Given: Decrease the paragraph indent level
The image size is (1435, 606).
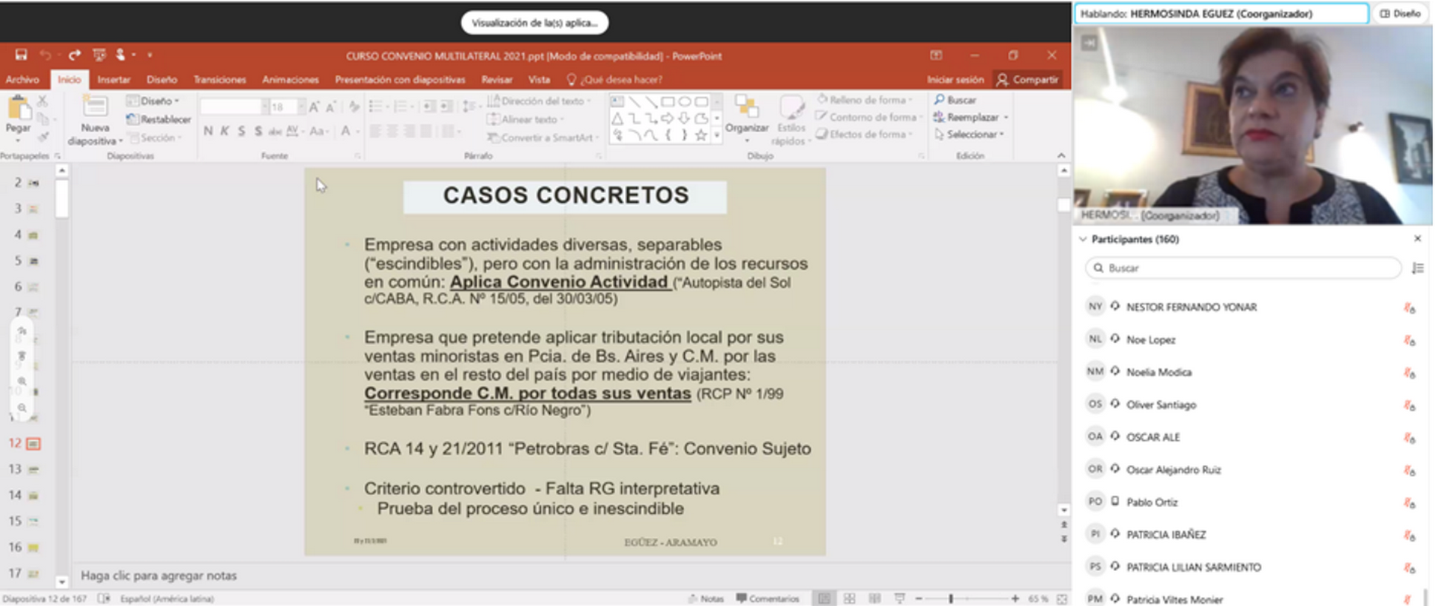Looking at the screenshot, I should tap(429, 107).
